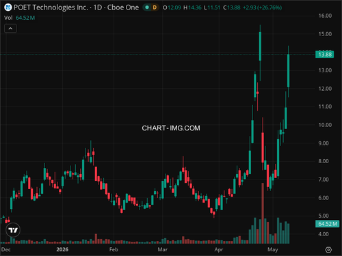
Task: Click the open value 12.09
Action: 174,8
